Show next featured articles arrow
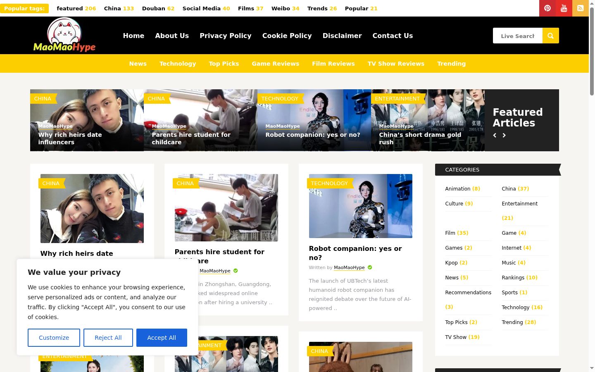 click(x=504, y=135)
